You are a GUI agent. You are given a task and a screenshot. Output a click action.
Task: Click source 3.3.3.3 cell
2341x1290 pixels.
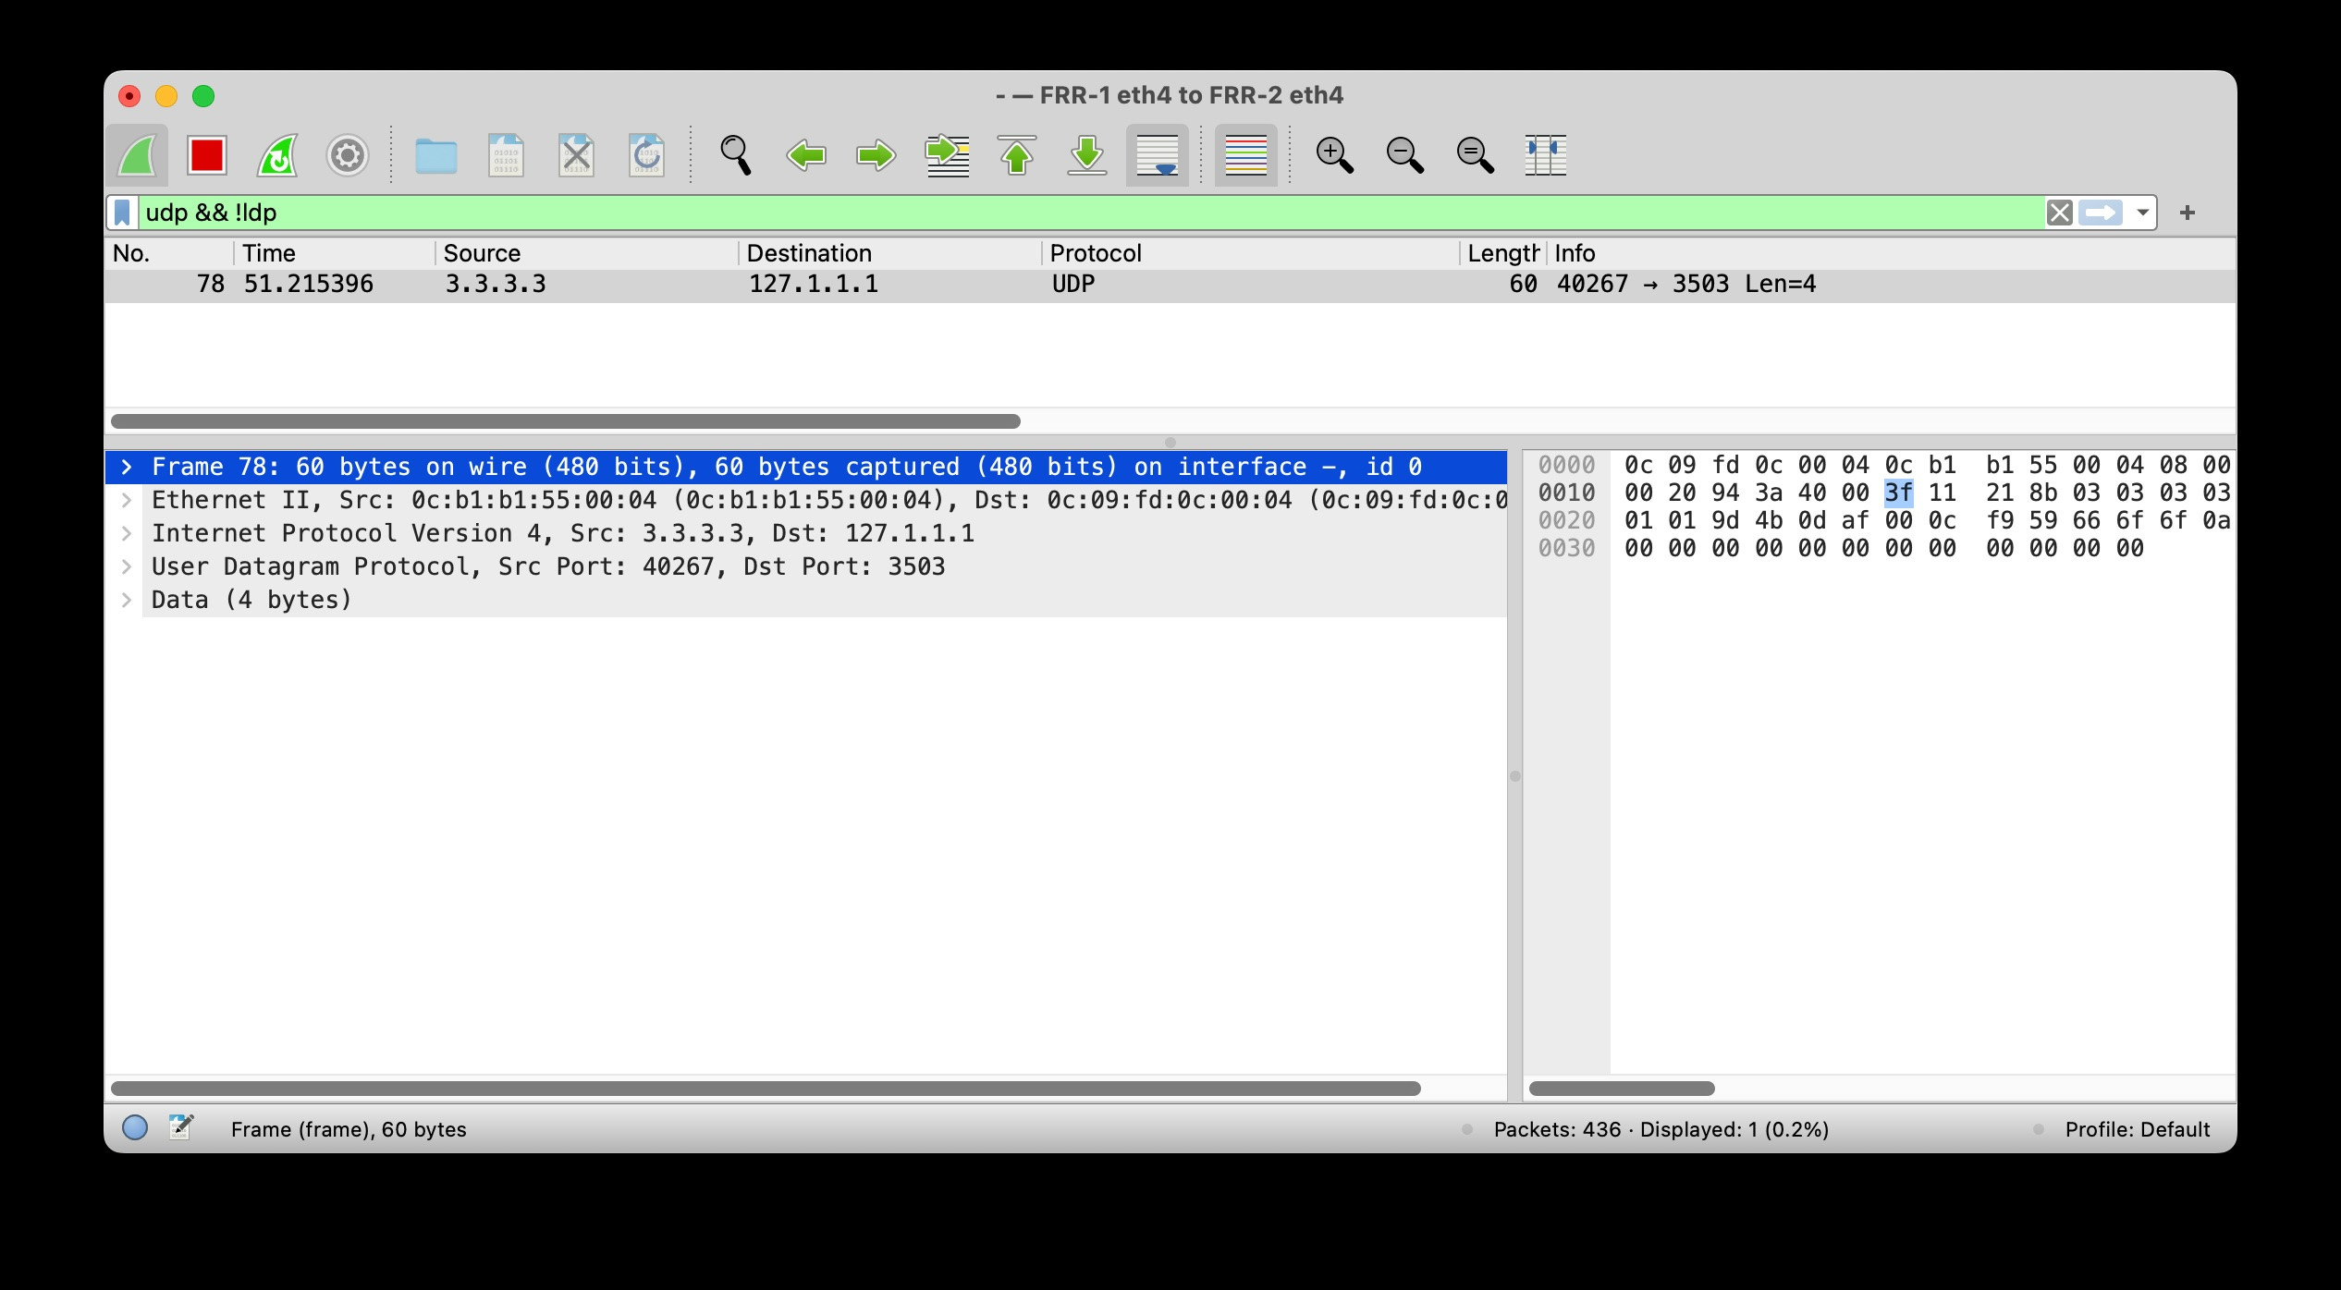coord(496,285)
